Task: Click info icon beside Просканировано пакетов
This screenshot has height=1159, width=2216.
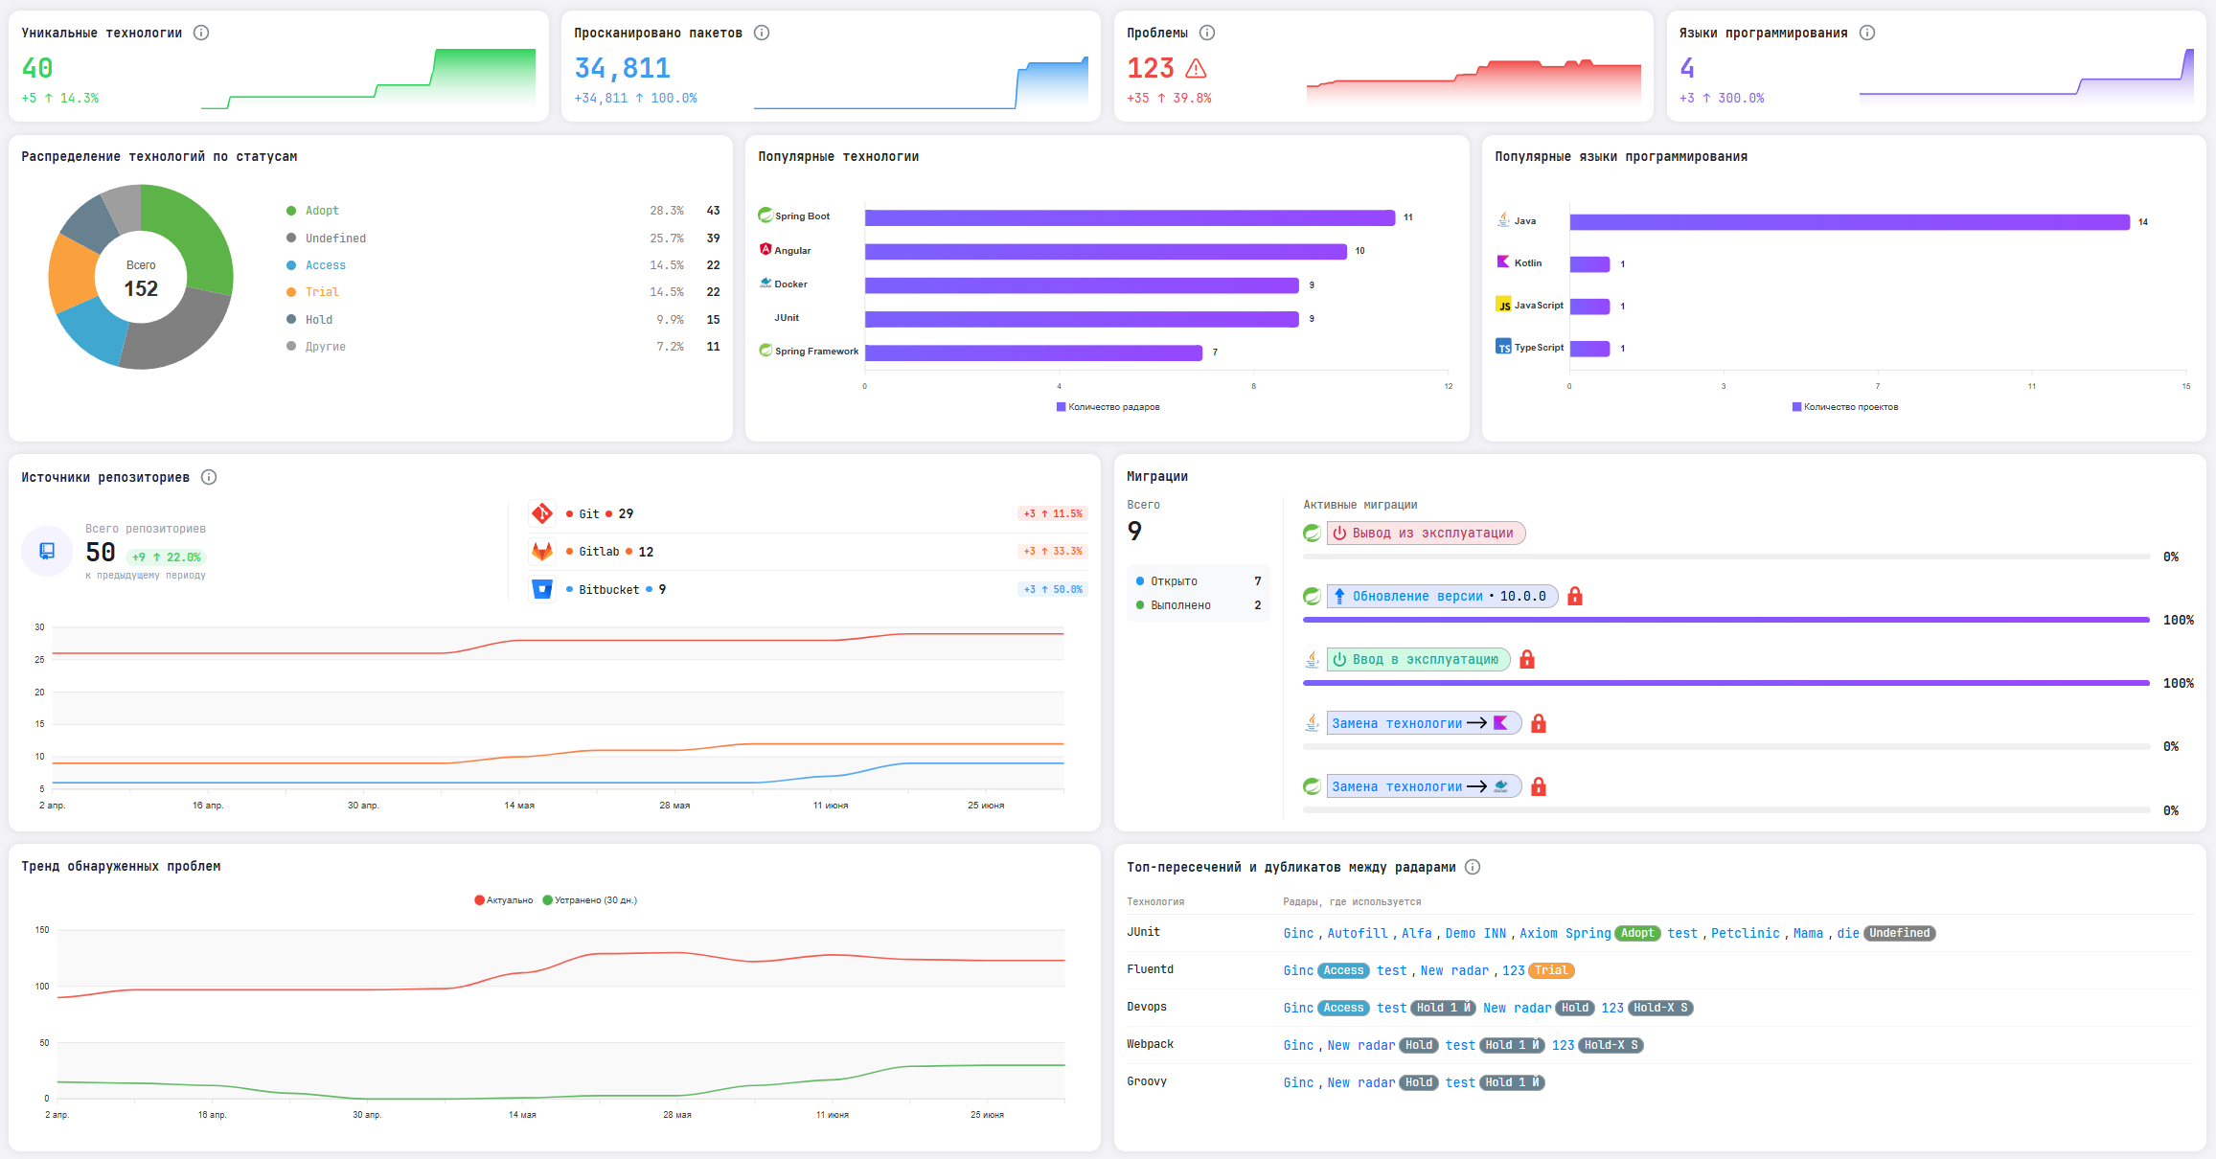Action: pyautogui.click(x=762, y=33)
